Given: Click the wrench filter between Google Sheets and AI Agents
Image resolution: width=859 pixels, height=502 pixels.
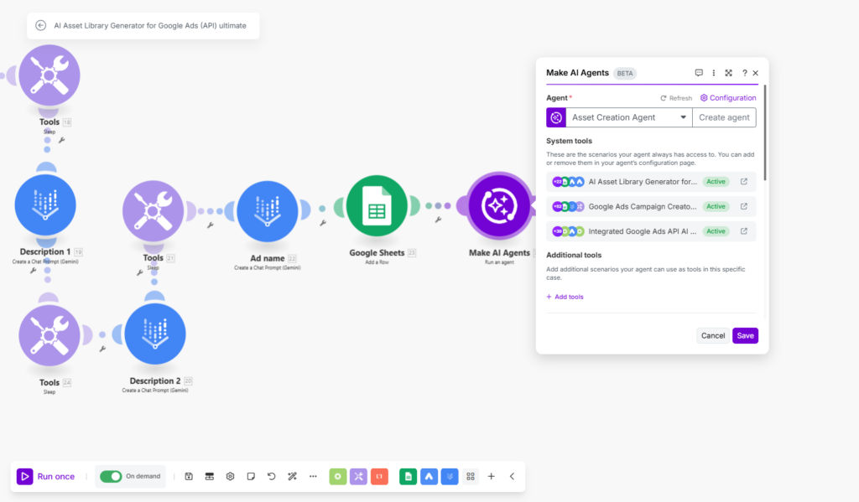Looking at the screenshot, I should [438, 220].
